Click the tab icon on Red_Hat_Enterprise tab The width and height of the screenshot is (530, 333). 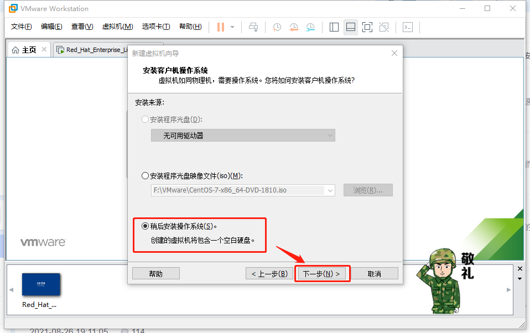[x=60, y=50]
